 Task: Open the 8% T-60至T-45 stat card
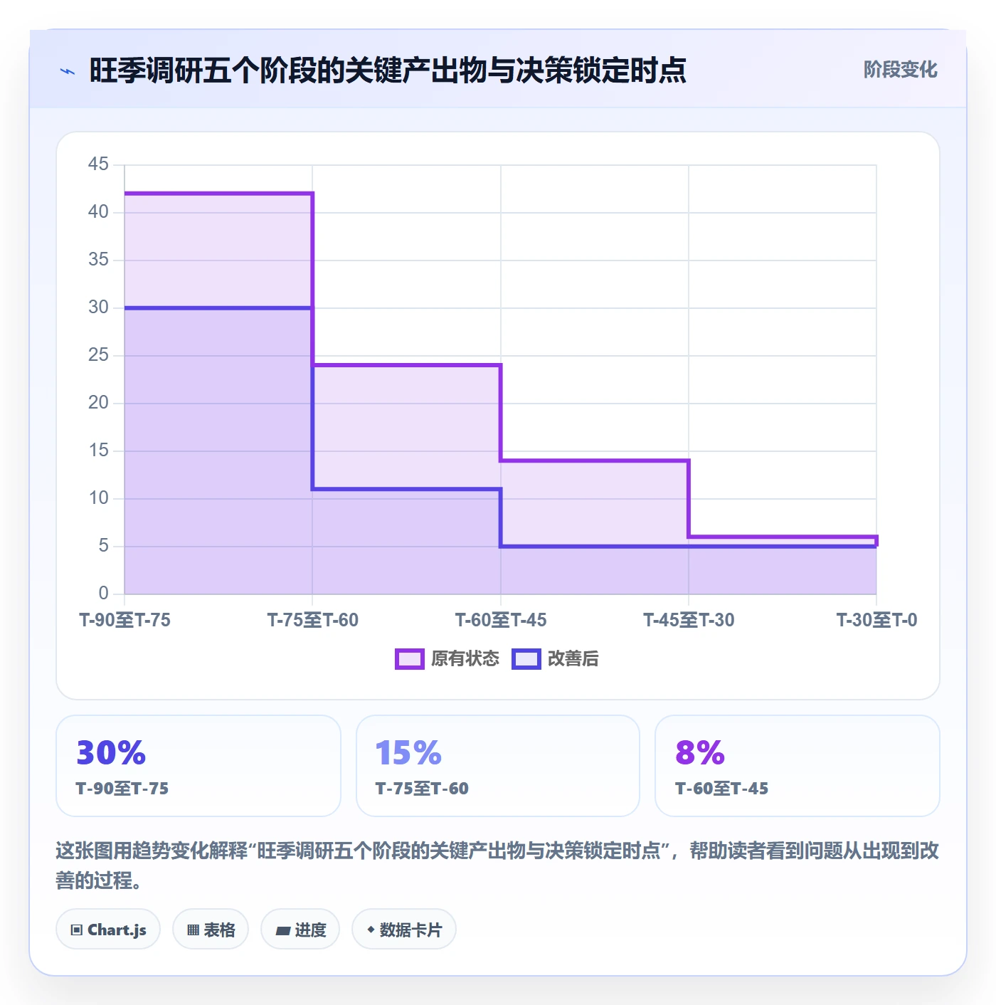pos(798,766)
